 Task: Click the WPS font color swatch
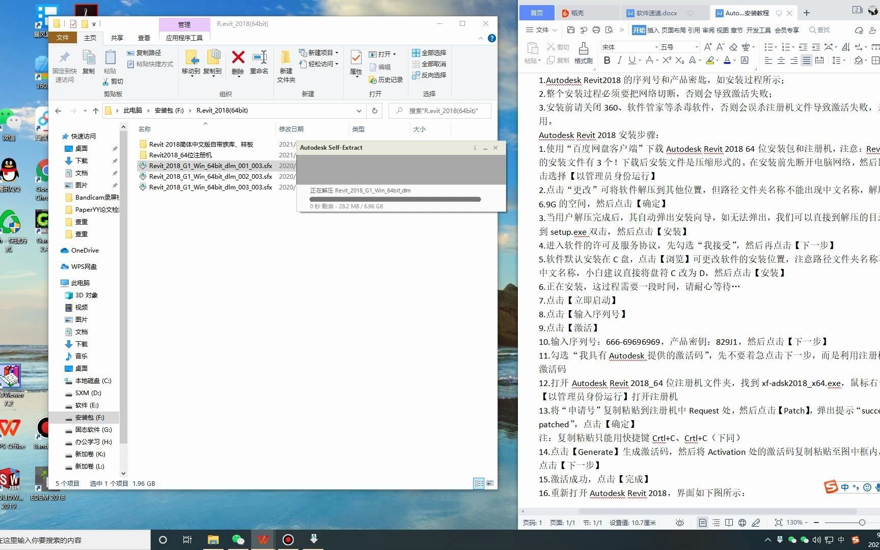727,61
